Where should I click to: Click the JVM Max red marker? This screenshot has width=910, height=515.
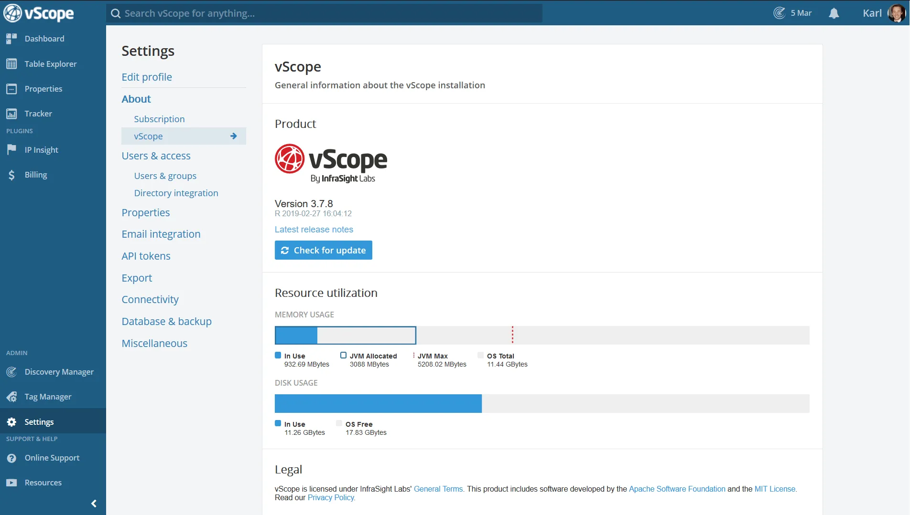pos(513,335)
